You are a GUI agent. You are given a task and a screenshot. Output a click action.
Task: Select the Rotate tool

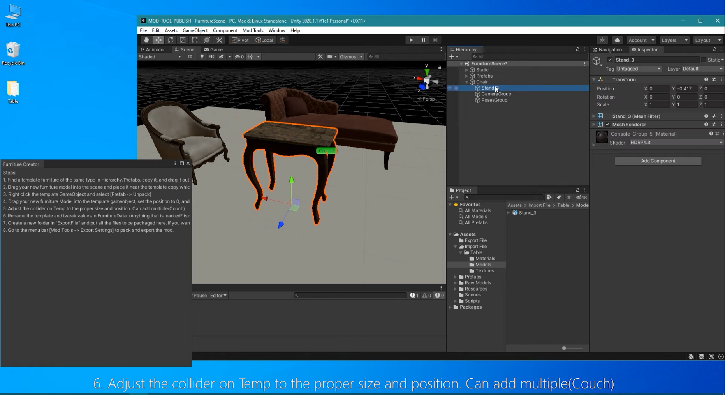pos(171,40)
